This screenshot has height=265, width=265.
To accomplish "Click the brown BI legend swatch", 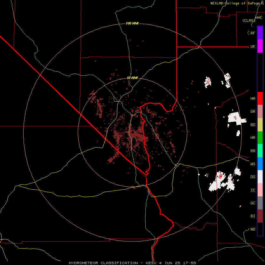I will pyautogui.click(x=260, y=216).
